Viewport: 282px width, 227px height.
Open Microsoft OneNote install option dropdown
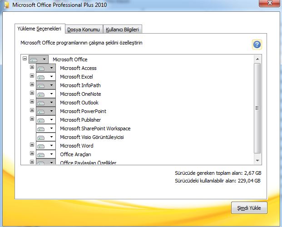tap(46, 94)
